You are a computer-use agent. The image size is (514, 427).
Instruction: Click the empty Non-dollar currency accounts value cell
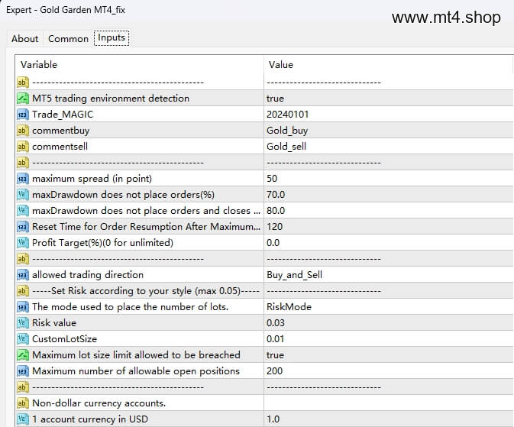click(x=389, y=403)
